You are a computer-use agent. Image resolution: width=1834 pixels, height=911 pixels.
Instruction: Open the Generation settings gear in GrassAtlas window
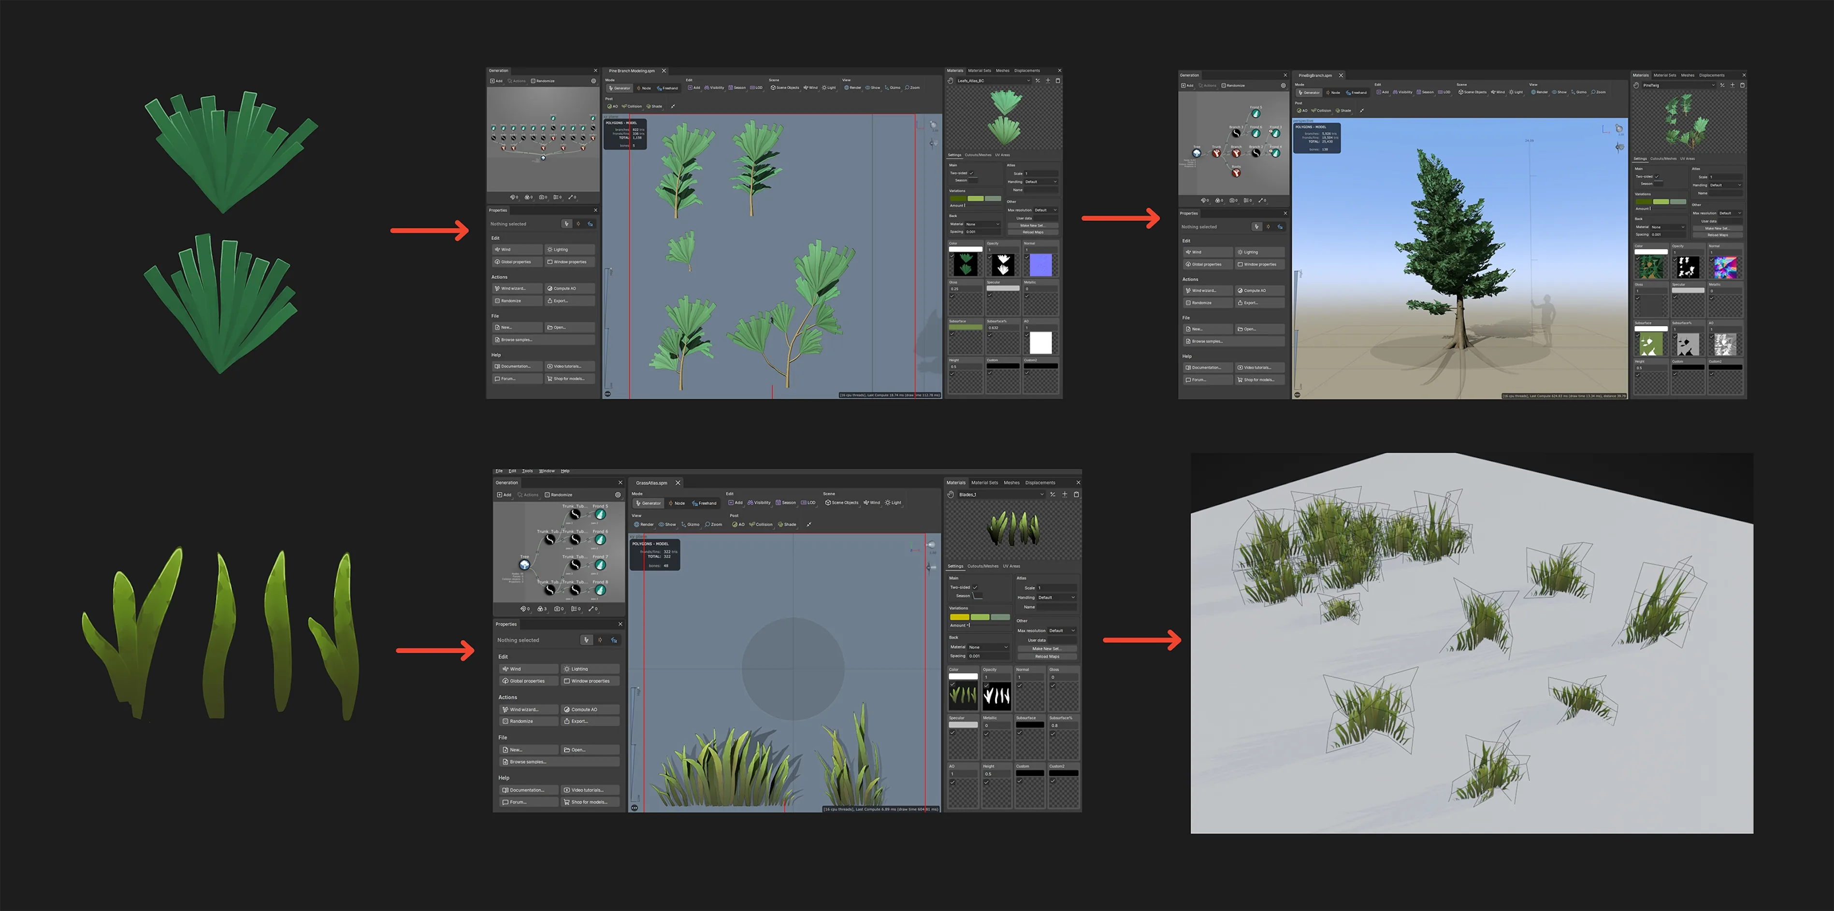[618, 495]
